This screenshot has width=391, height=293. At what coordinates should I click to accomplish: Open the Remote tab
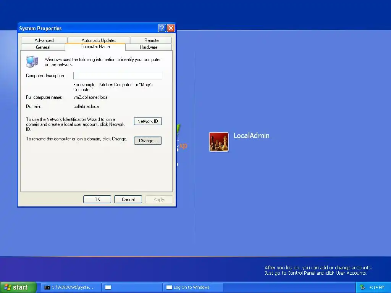[x=151, y=40]
